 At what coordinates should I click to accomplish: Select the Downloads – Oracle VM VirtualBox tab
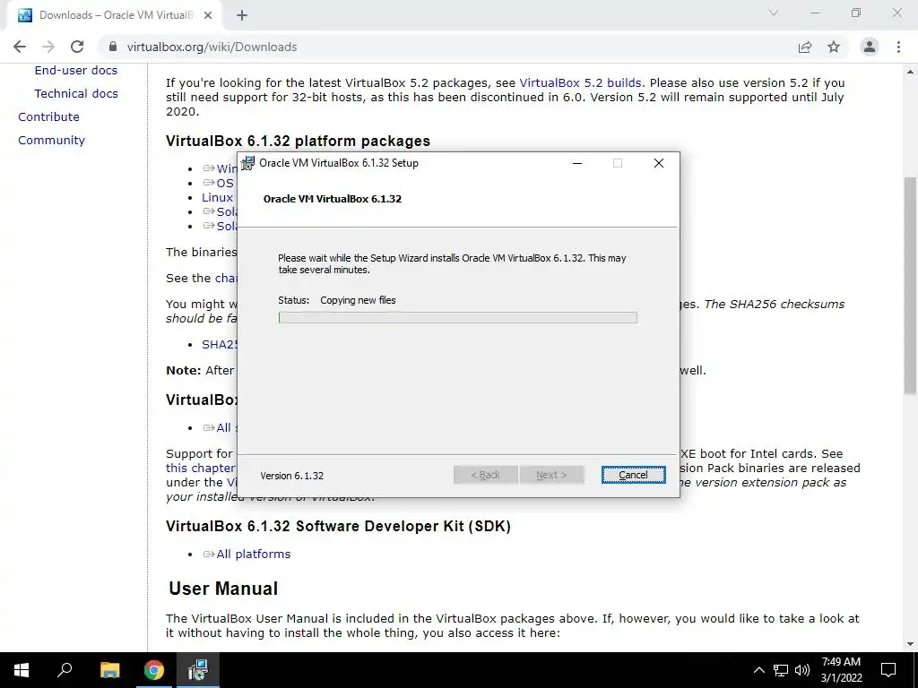115,15
